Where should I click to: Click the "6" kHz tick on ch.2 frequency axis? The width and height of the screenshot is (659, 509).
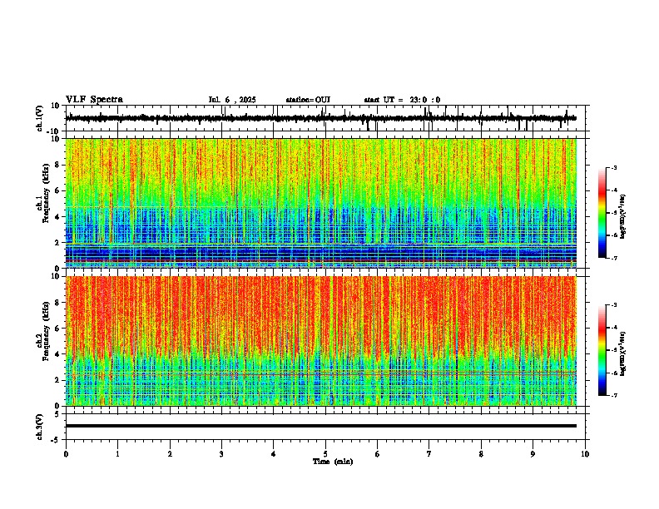tap(58, 328)
